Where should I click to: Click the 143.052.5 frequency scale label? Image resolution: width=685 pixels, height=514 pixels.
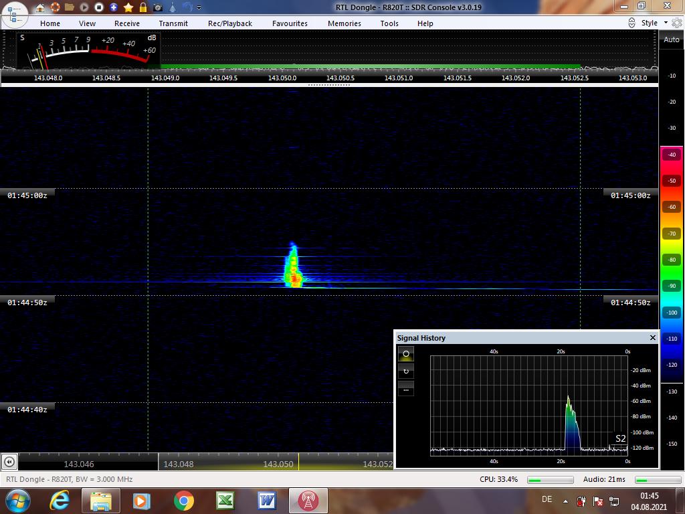[x=575, y=78]
